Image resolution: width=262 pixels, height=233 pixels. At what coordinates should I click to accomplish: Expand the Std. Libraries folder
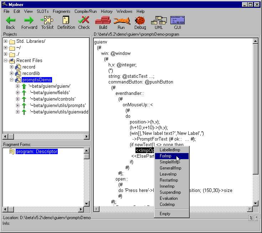[6, 41]
